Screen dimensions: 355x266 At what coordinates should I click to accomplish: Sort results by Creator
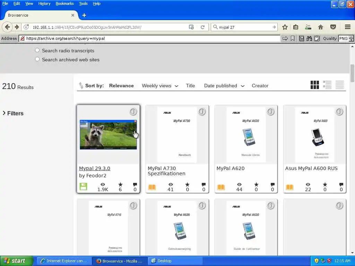point(260,86)
